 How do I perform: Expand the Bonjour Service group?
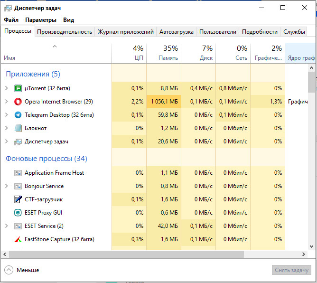pyautogui.click(x=7, y=186)
